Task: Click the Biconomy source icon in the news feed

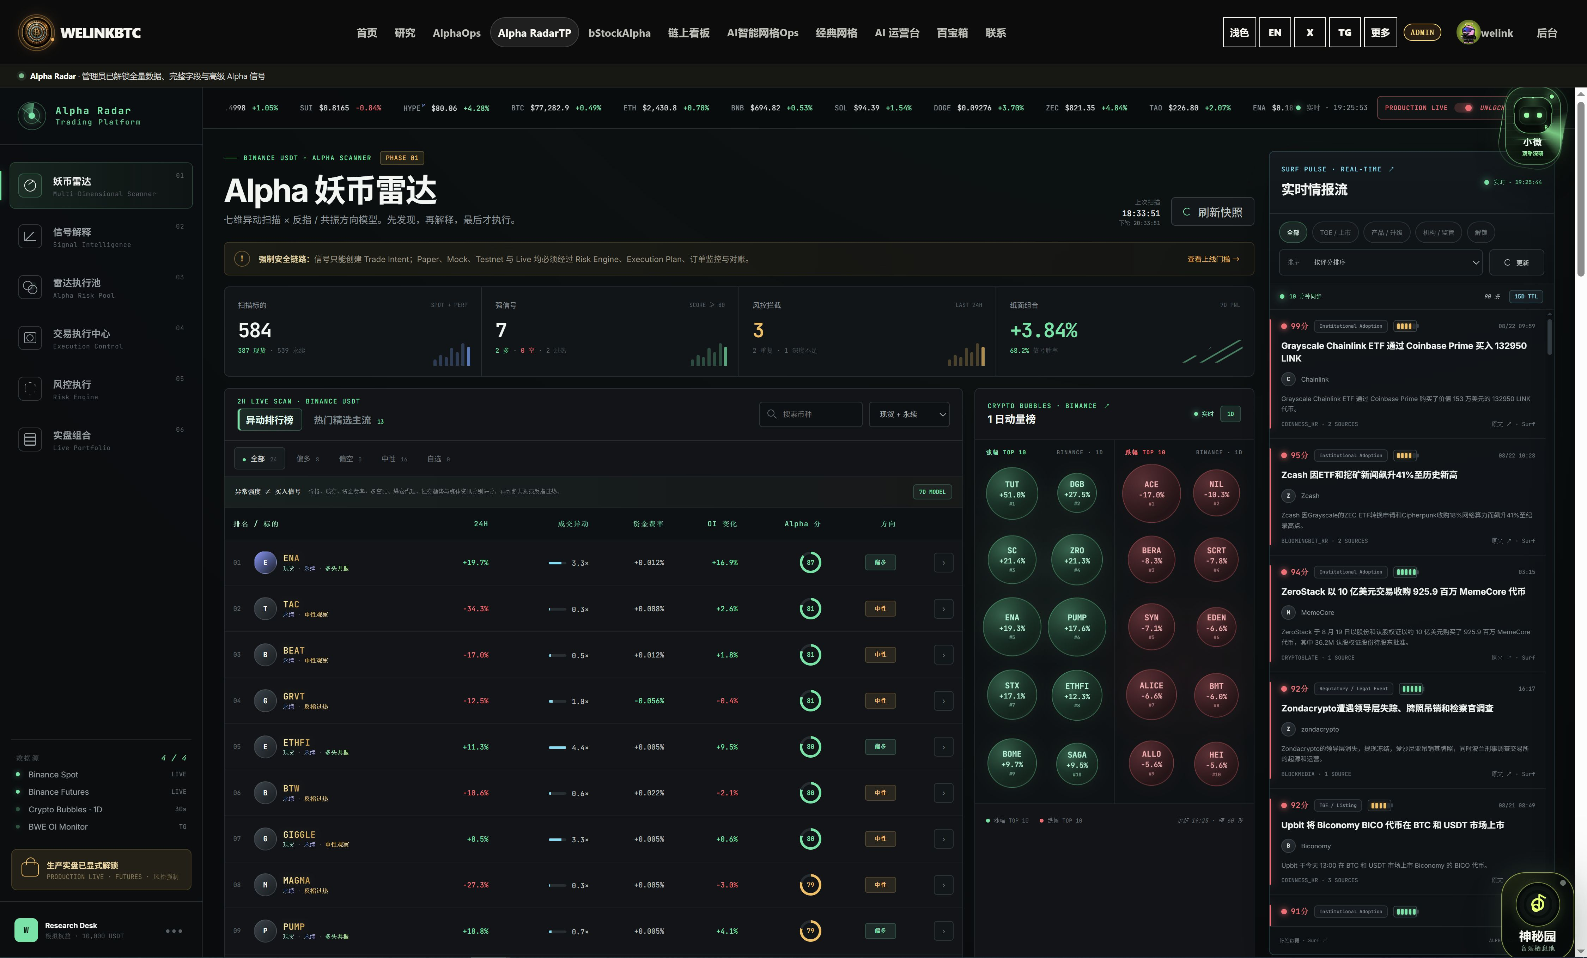Action: point(1288,846)
